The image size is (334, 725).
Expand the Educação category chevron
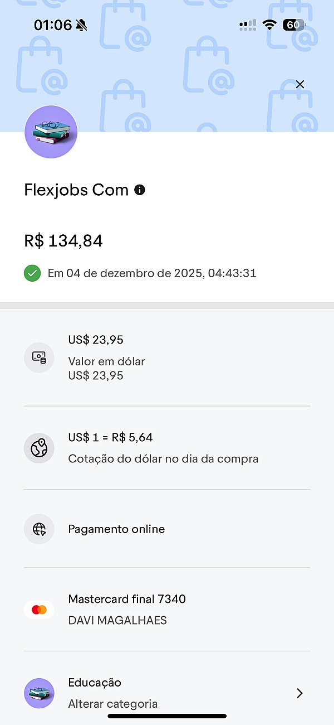(299, 693)
